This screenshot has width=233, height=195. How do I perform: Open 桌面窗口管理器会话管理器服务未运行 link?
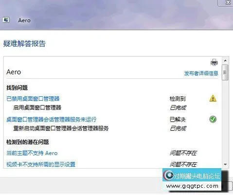[52, 120]
